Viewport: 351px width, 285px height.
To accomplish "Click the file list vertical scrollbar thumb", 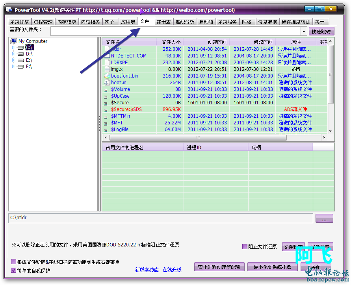I will click(331, 74).
